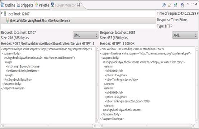Click the response pane scroll-down arrow

pos(197,121)
